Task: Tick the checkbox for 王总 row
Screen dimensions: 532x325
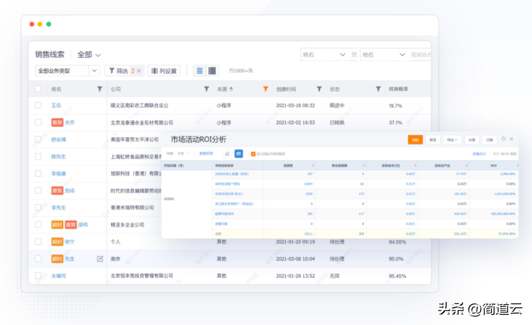Action: [38, 105]
